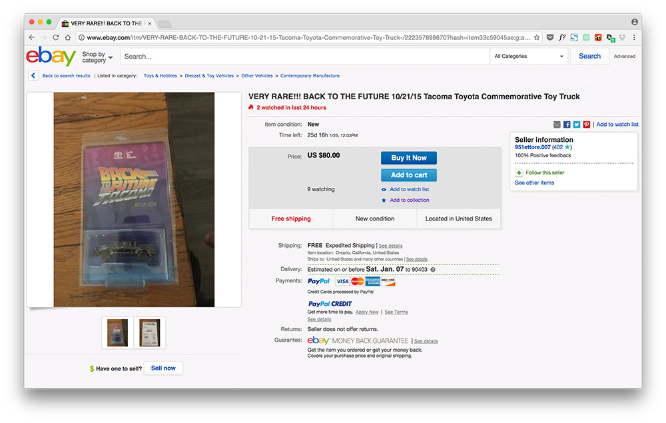Select second product thumbnail image

tap(150, 332)
